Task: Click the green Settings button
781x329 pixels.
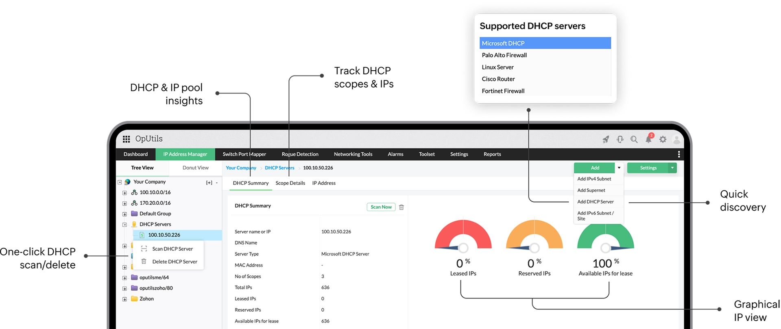Action: click(x=648, y=168)
